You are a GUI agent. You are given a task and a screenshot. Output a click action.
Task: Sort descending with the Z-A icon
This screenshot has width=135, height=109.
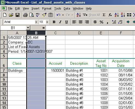click(x=123, y=15)
